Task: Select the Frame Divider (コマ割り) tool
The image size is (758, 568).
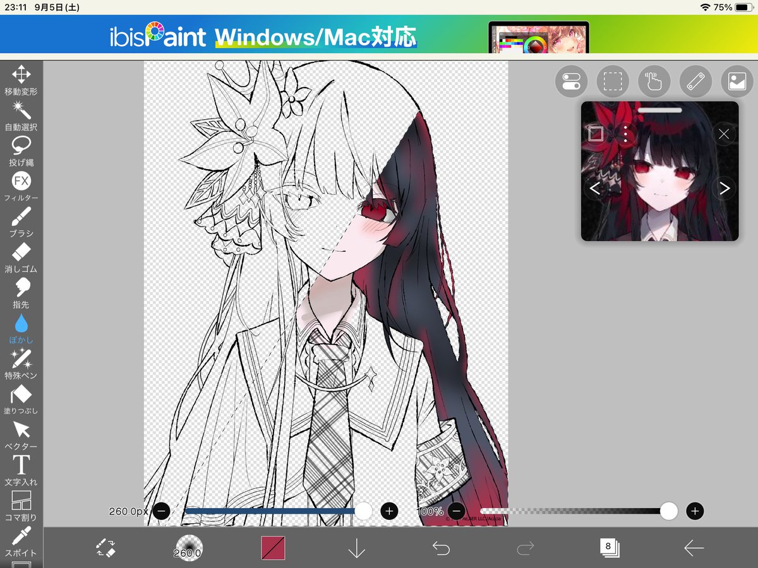Action: tap(21, 506)
